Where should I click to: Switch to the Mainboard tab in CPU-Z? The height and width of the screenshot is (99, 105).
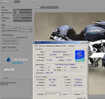point(50,46)
